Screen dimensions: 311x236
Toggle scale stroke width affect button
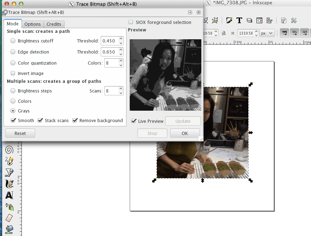click(x=284, y=33)
